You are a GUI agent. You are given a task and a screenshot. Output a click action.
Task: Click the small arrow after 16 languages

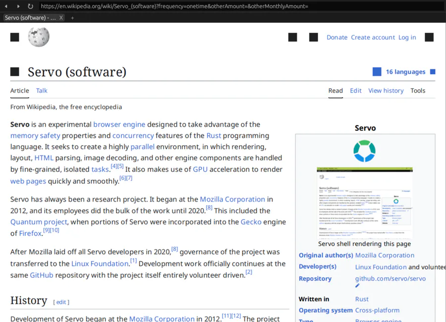[433, 72]
